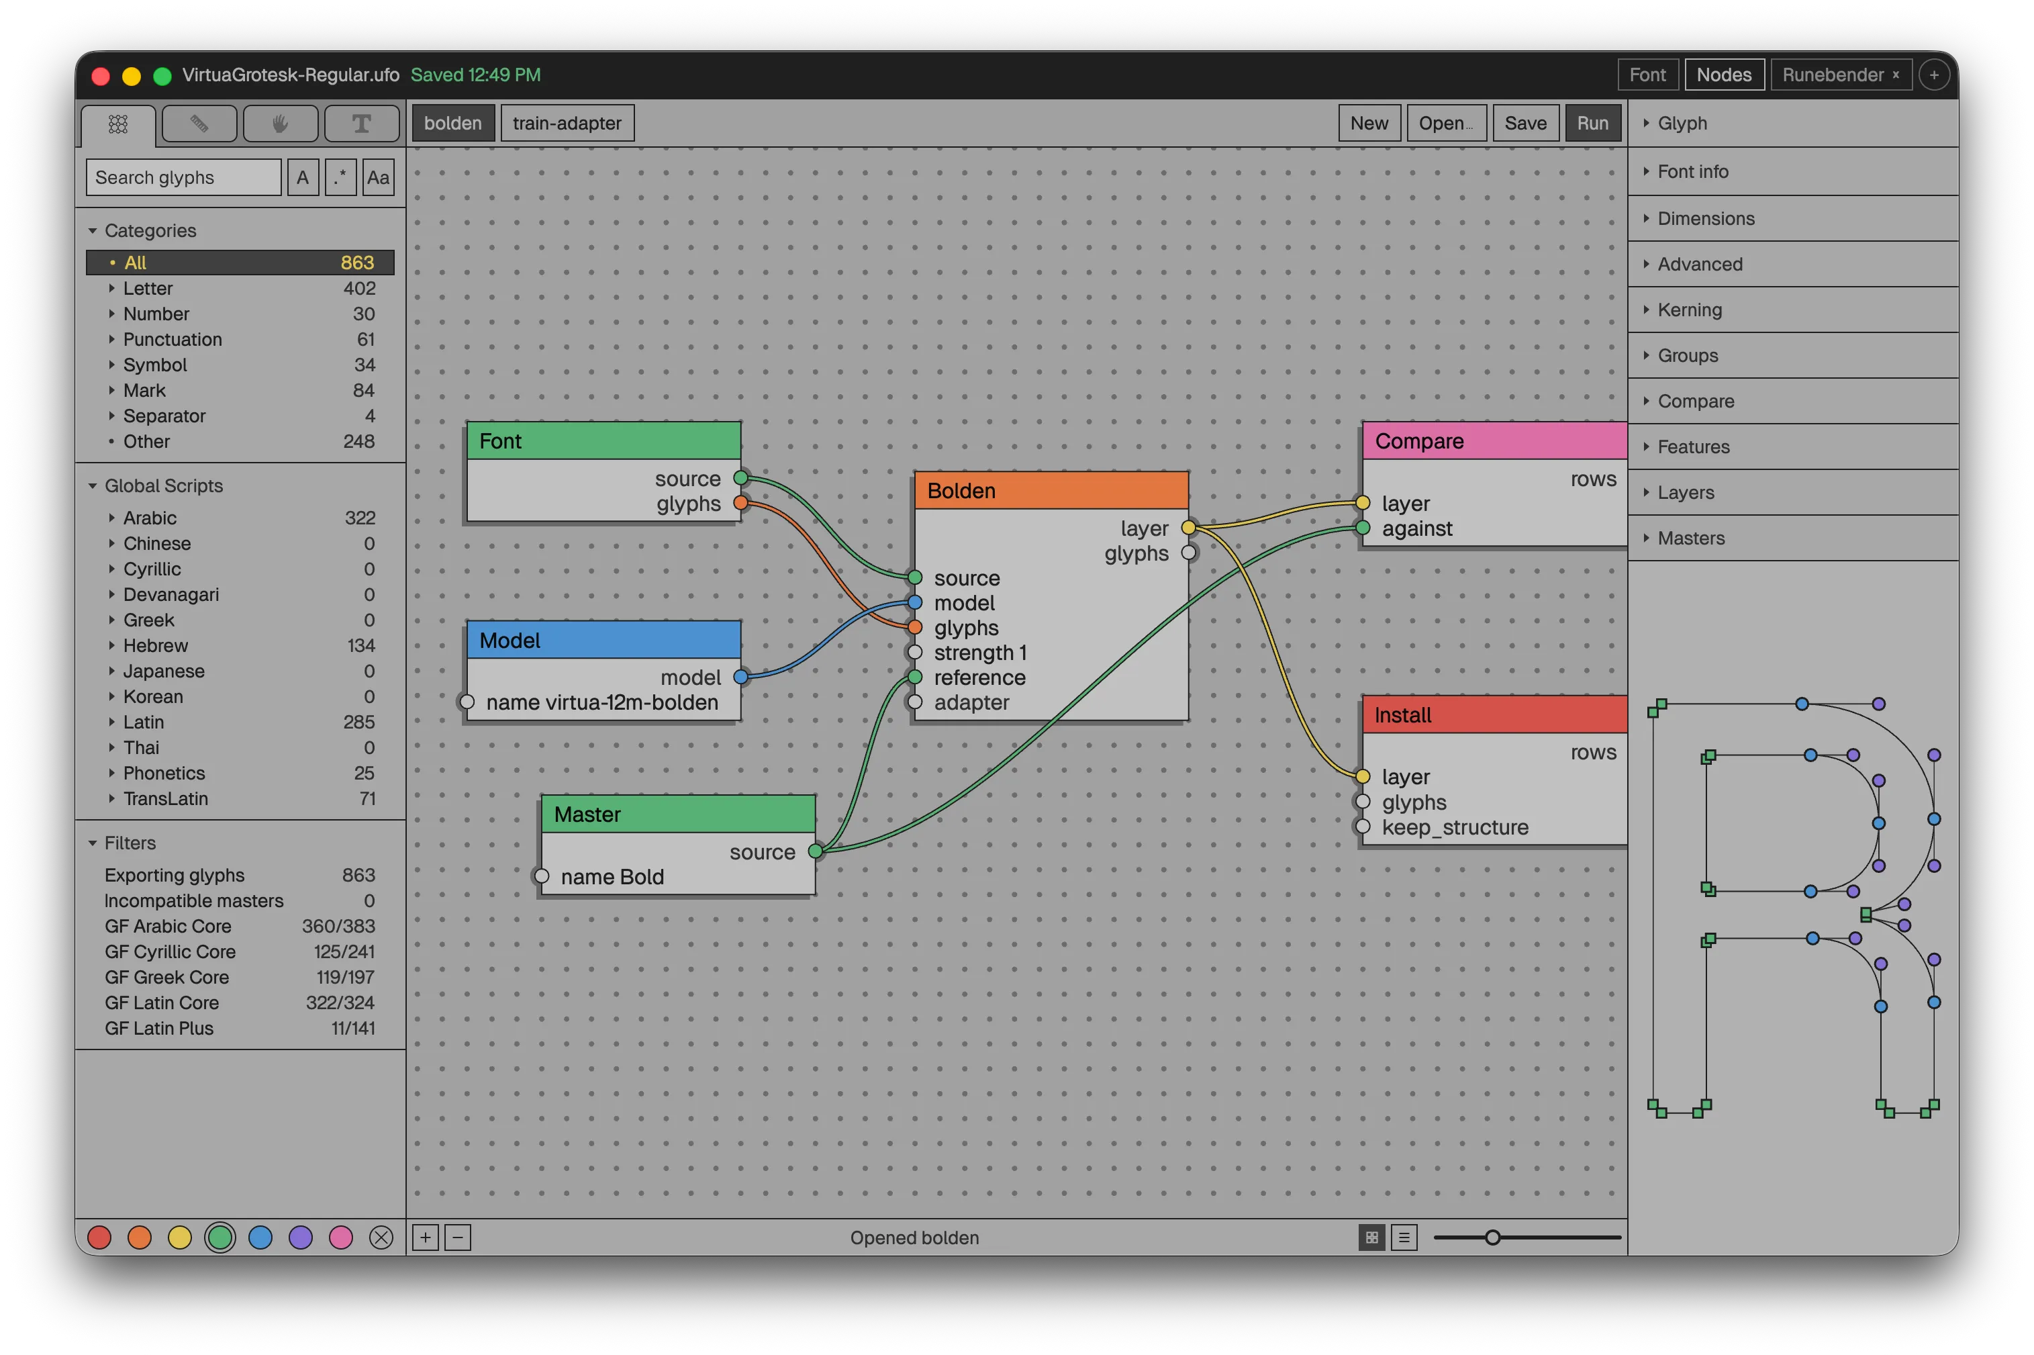Select the Exporting glyphs filter
The height and width of the screenshot is (1355, 2034).
[x=240, y=874]
